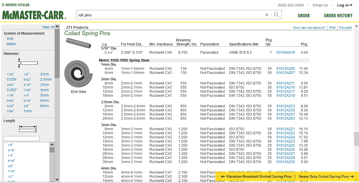Clear the search box with the X icon
This screenshot has width=359, height=183.
click(x=267, y=15)
